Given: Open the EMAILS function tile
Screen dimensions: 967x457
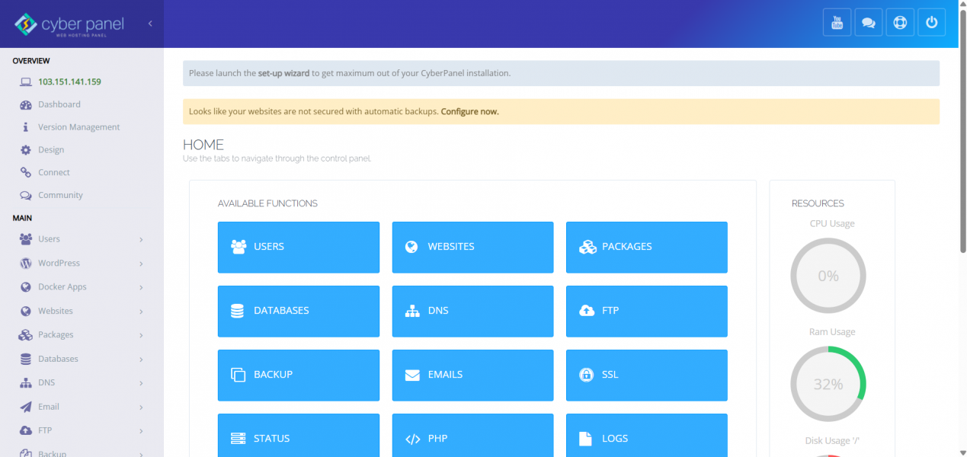Looking at the screenshot, I should pos(472,375).
